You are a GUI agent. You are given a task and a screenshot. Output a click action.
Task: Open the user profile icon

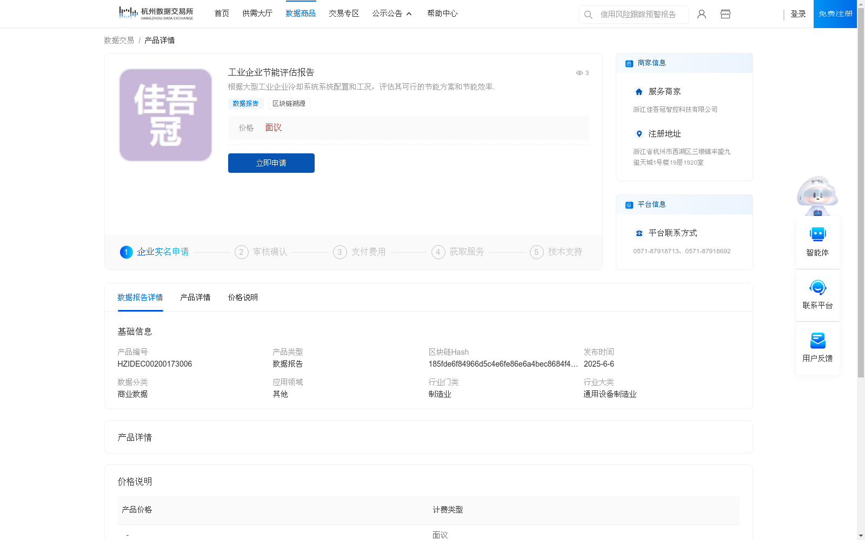(702, 14)
